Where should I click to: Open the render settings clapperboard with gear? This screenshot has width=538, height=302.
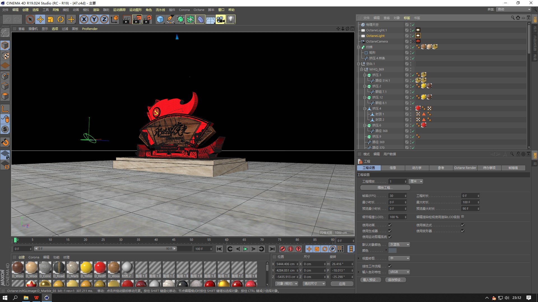tap(147, 20)
